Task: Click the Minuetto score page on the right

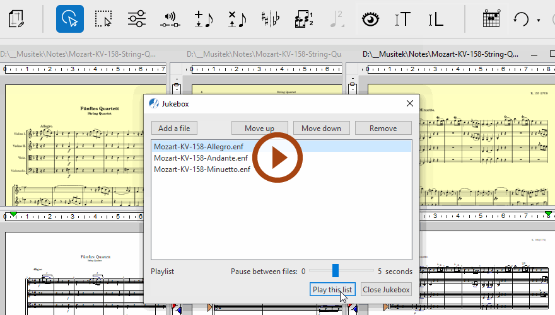Action: [x=487, y=145]
